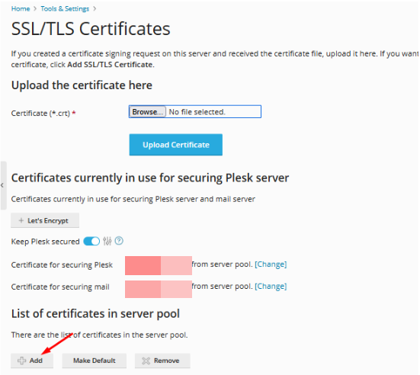Image resolution: width=420 pixels, height=375 pixels.
Task: Open the Keep Plesk secured settings sliders icon
Action: coord(107,241)
